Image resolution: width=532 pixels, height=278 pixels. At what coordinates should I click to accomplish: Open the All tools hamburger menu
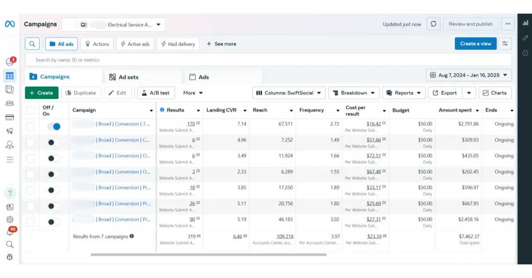(10, 159)
